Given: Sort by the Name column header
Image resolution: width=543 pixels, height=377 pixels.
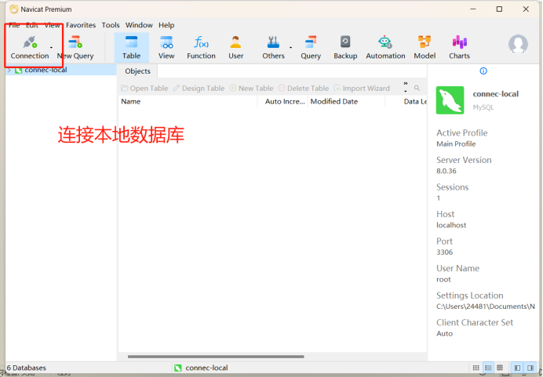Looking at the screenshot, I should pos(188,102).
